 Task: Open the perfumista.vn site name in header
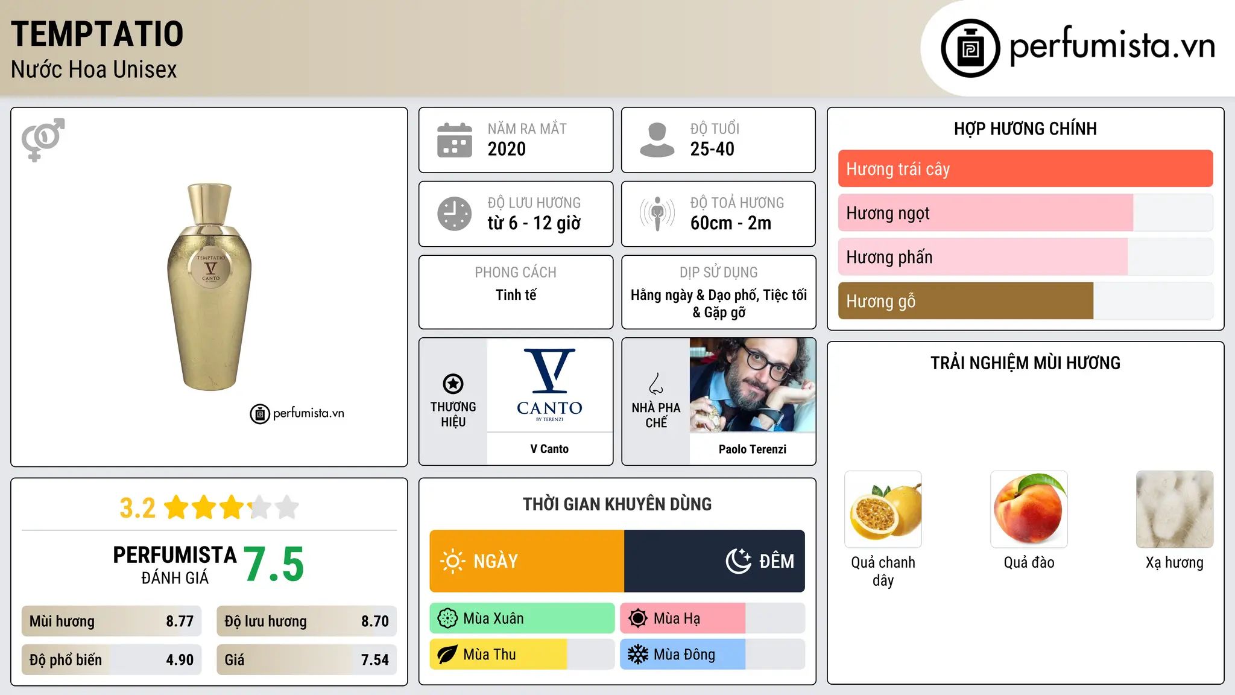pos(1112,45)
